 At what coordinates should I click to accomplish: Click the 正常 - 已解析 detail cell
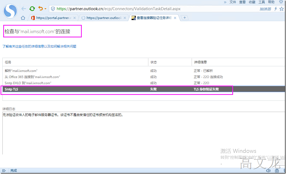pyautogui.click(x=203, y=71)
